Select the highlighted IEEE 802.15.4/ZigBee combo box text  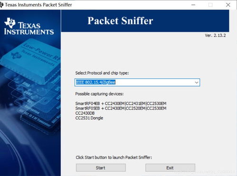pyautogui.click(x=95, y=82)
